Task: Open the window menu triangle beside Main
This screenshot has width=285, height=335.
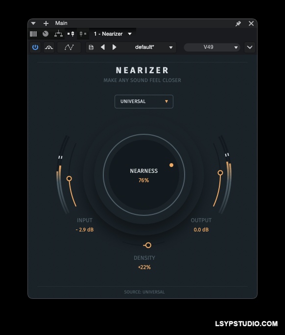Action: click(33, 23)
